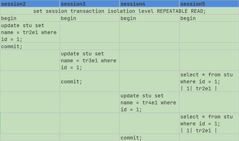Image resolution: width=239 pixels, height=141 pixels.
Task: Select the commit cell in session2 column
Action: 30,46
